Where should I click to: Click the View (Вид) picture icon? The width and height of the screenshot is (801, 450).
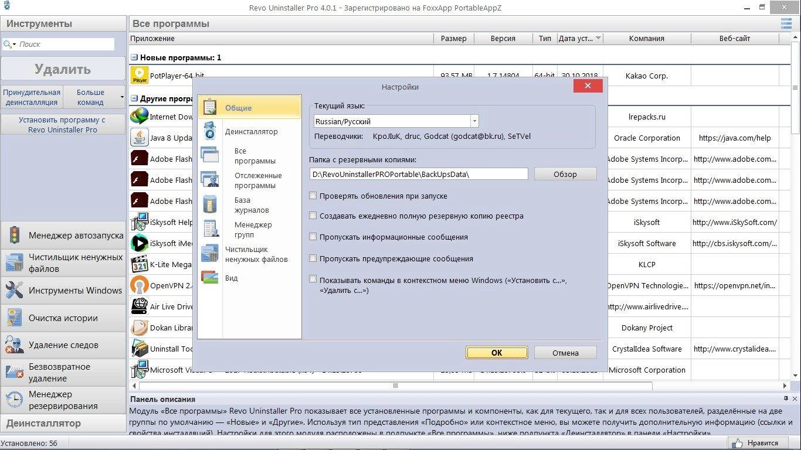click(x=209, y=277)
